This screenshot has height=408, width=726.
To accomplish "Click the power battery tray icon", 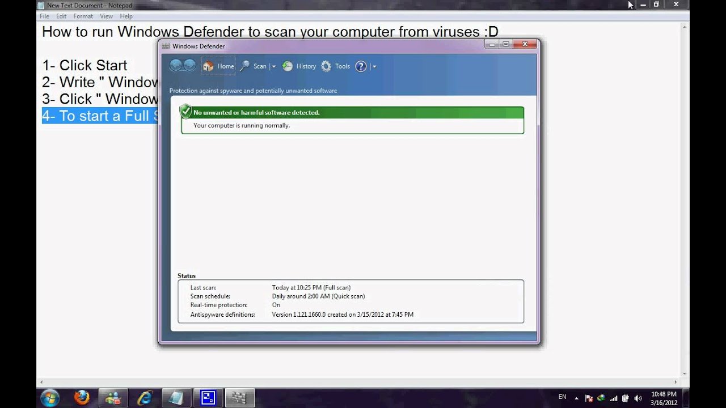I will pos(626,398).
